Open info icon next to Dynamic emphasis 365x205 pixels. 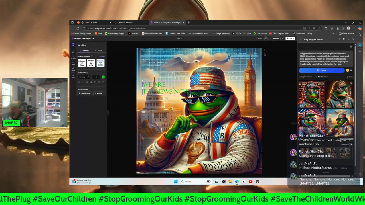pyautogui.click(x=92, y=56)
